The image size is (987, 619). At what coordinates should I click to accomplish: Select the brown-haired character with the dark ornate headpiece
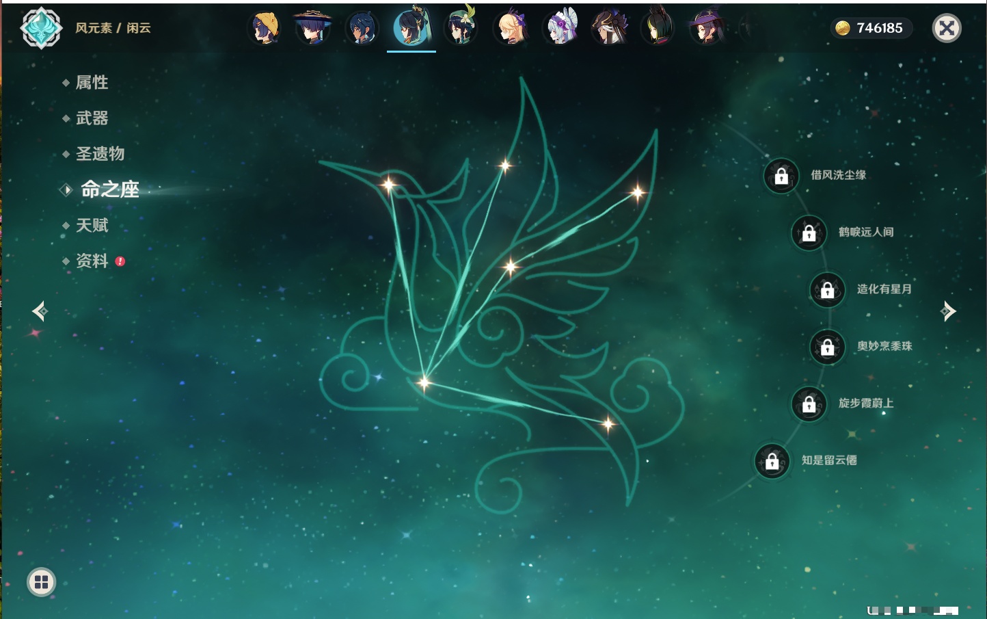[609, 28]
